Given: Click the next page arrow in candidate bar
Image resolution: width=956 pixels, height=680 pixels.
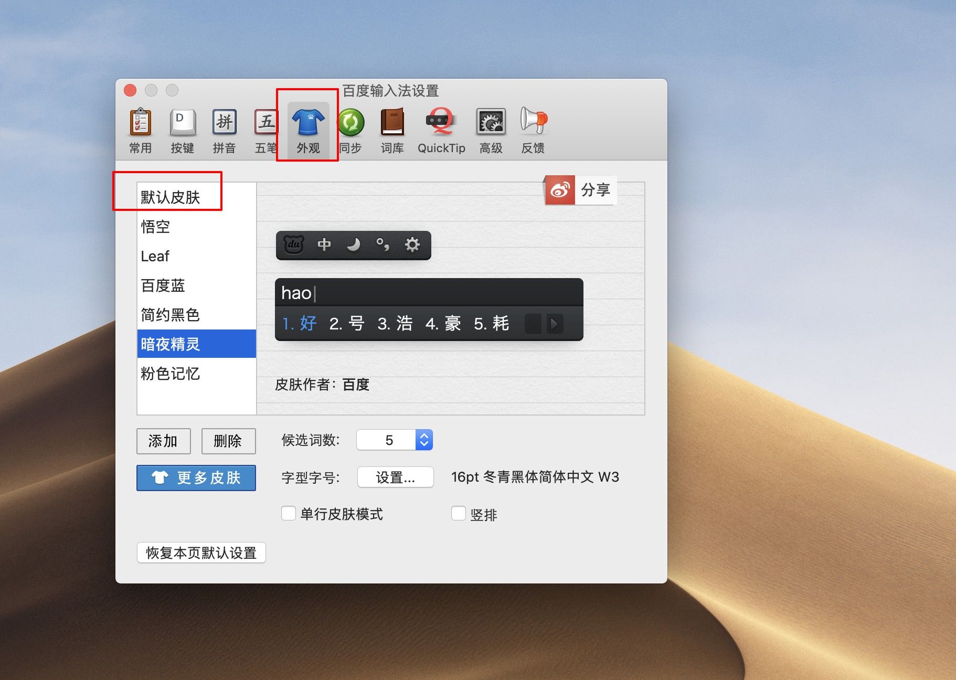Looking at the screenshot, I should [555, 324].
